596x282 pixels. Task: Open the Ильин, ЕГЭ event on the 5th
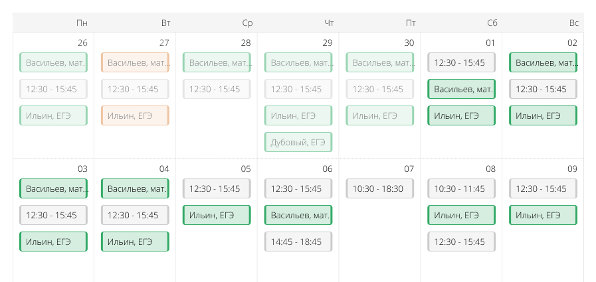click(217, 215)
